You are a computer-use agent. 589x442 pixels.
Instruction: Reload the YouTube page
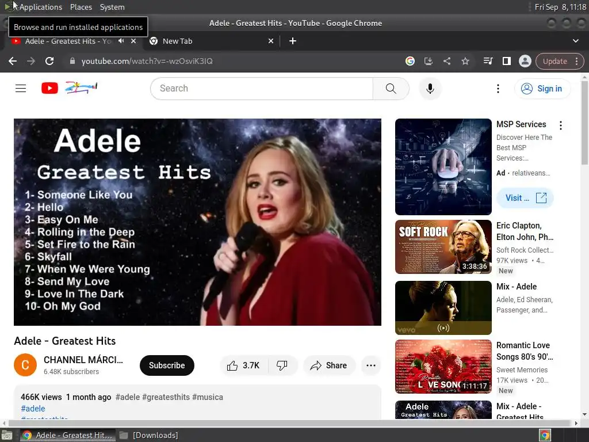[49, 61]
